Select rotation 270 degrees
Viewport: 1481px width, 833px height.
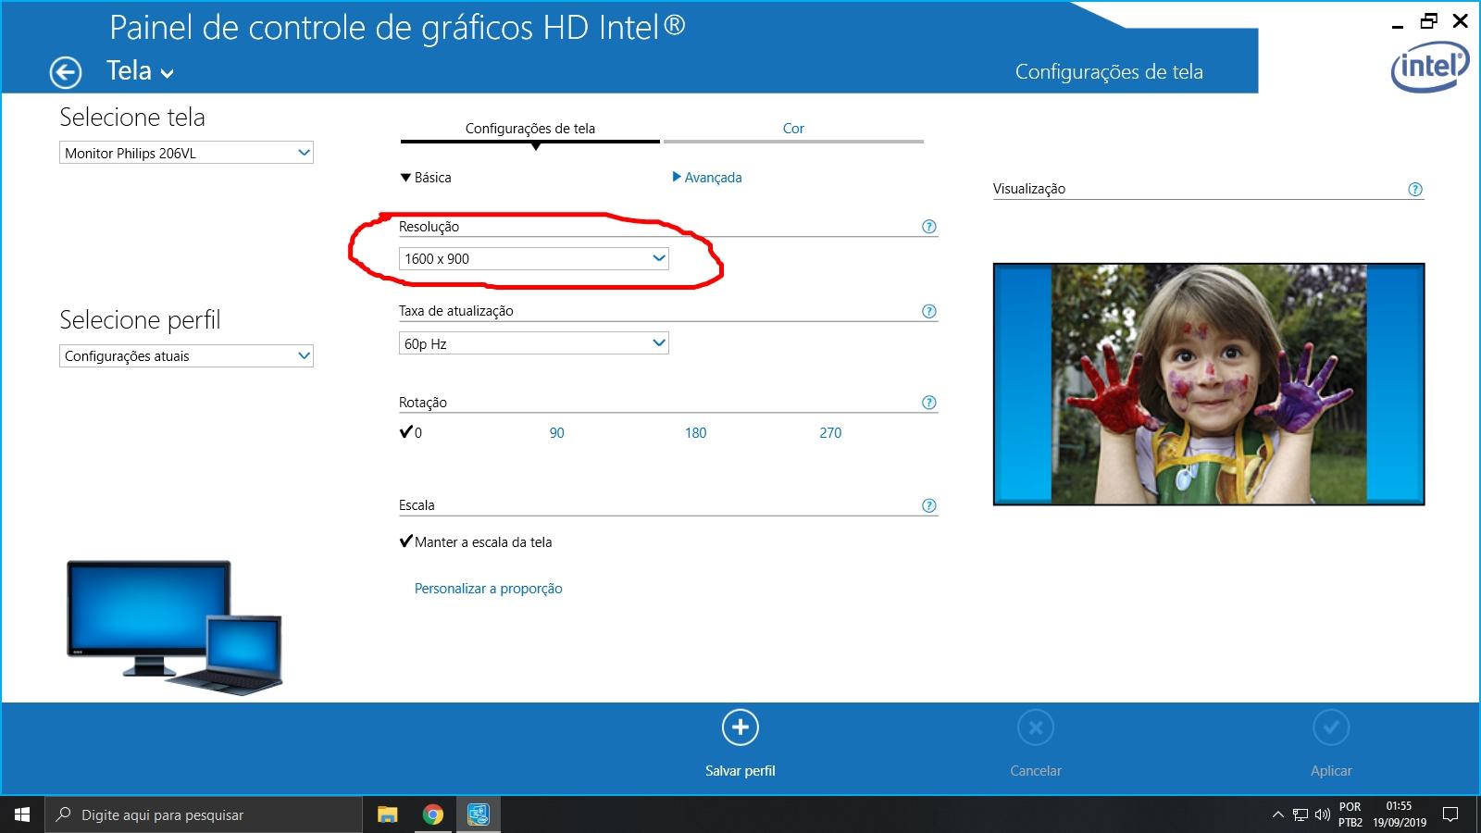(x=830, y=432)
